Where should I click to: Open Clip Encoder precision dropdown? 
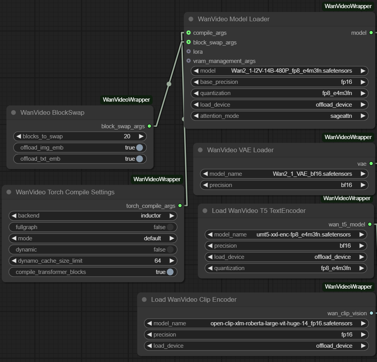[256, 335]
